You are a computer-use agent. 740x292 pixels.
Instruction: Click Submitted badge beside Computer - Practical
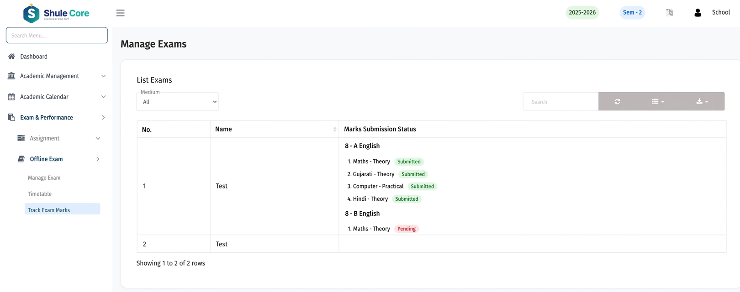(x=422, y=187)
